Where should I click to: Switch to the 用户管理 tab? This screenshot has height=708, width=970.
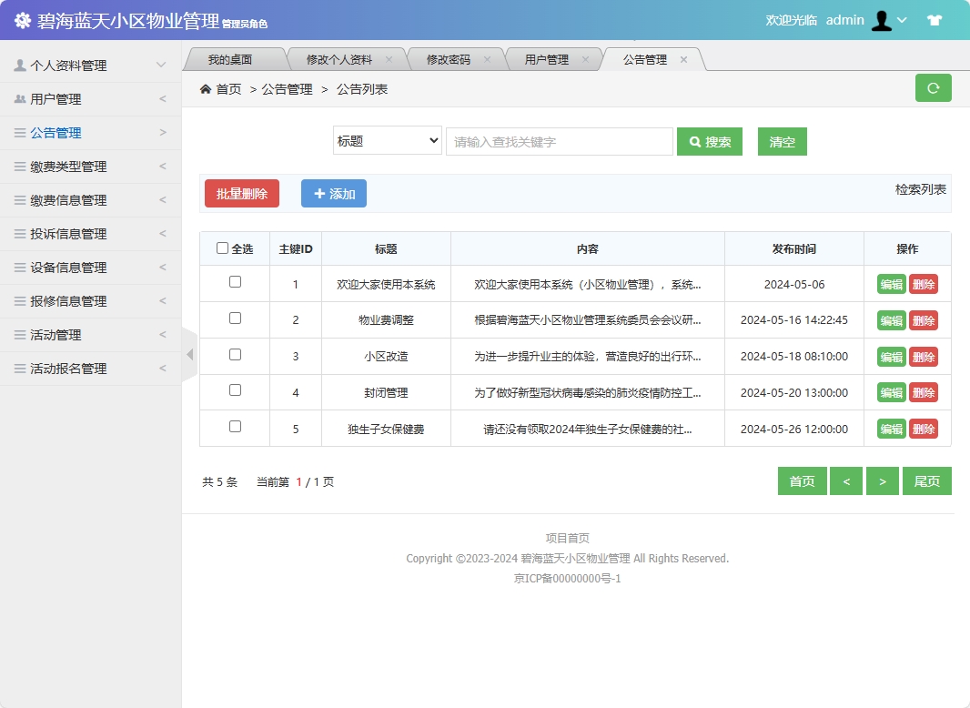click(x=547, y=57)
